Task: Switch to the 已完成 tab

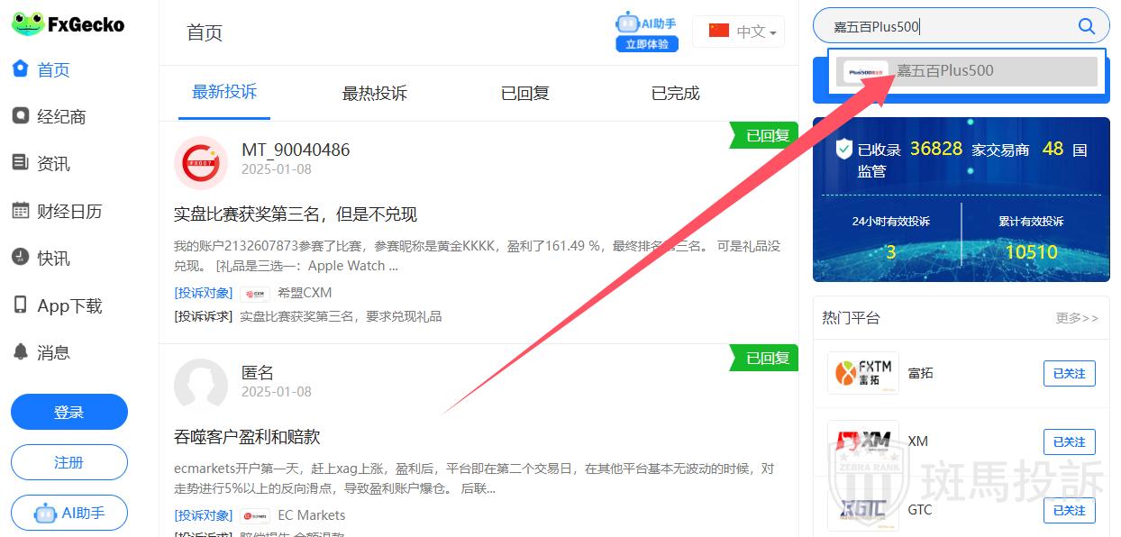Action: [675, 94]
